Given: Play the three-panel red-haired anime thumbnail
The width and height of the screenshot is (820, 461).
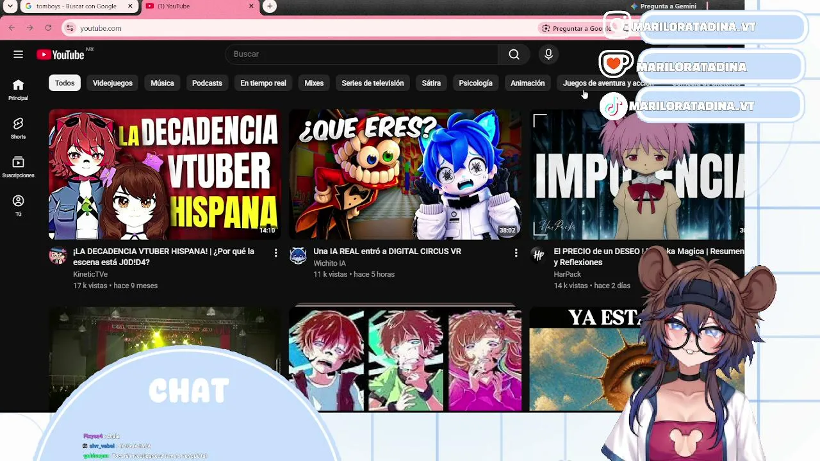Looking at the screenshot, I should [405, 359].
